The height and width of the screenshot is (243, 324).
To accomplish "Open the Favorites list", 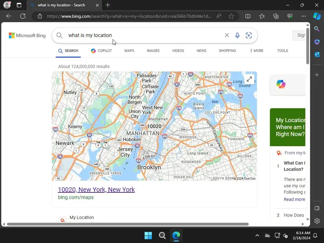I will tap(262, 16).
